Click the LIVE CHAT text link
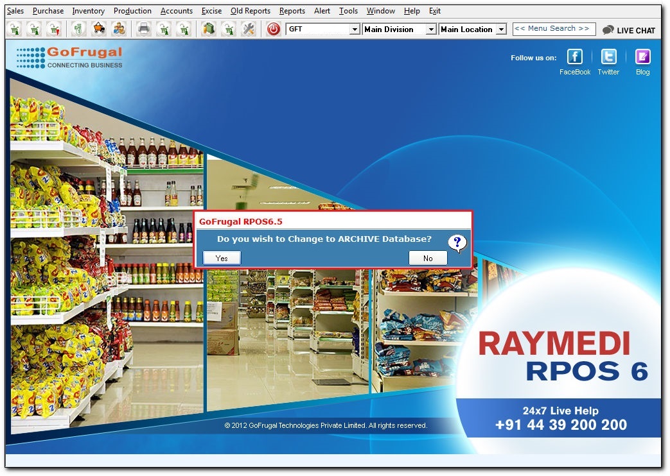The image size is (670, 476). (636, 31)
